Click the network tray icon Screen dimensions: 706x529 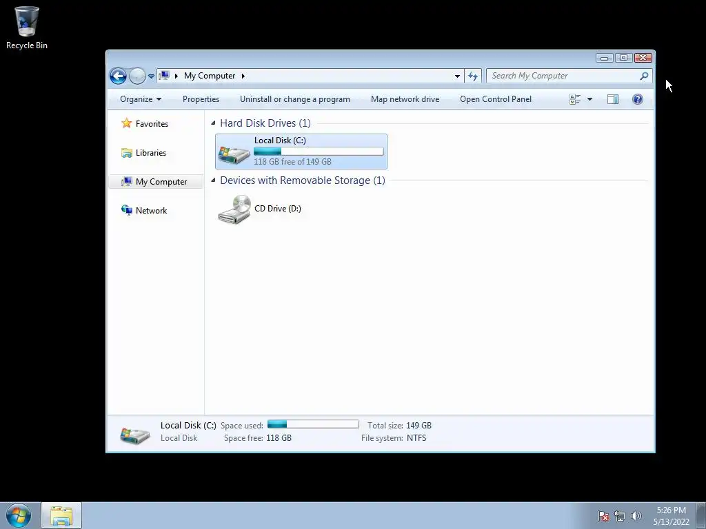[x=620, y=516]
